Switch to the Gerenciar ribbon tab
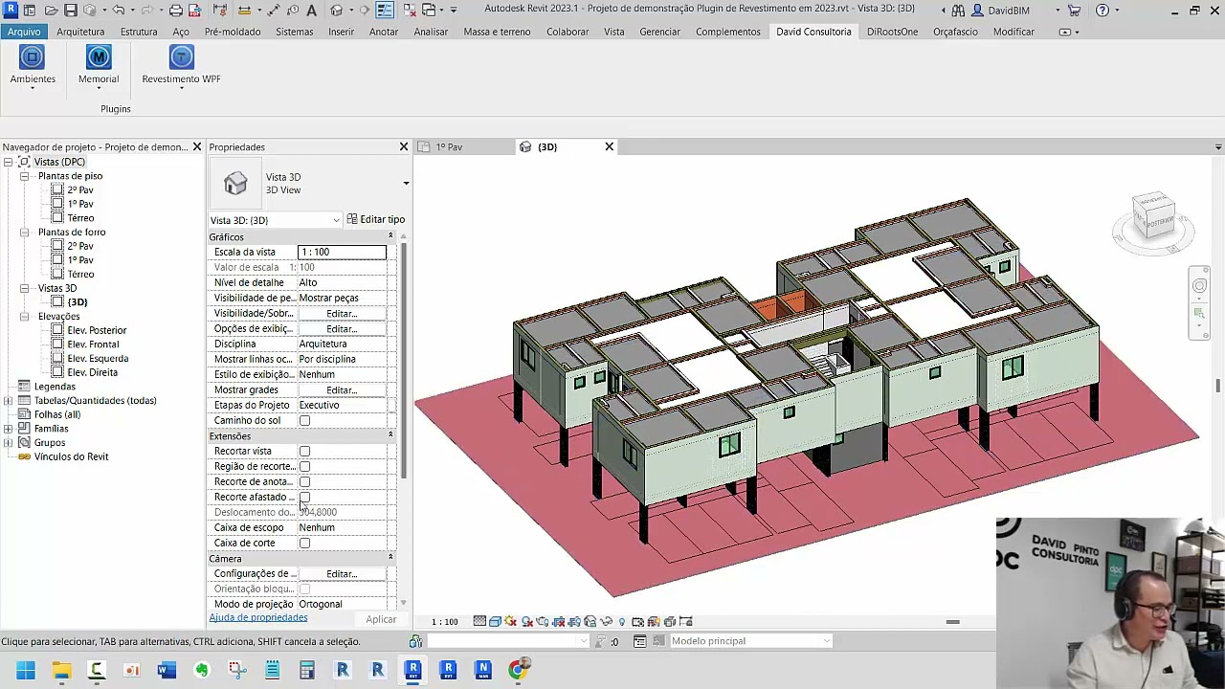The height and width of the screenshot is (689, 1225). click(660, 32)
